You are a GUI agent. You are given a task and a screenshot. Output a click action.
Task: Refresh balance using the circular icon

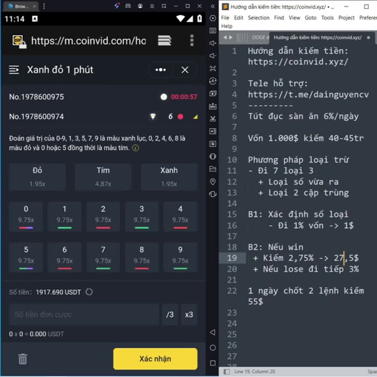pos(89,292)
